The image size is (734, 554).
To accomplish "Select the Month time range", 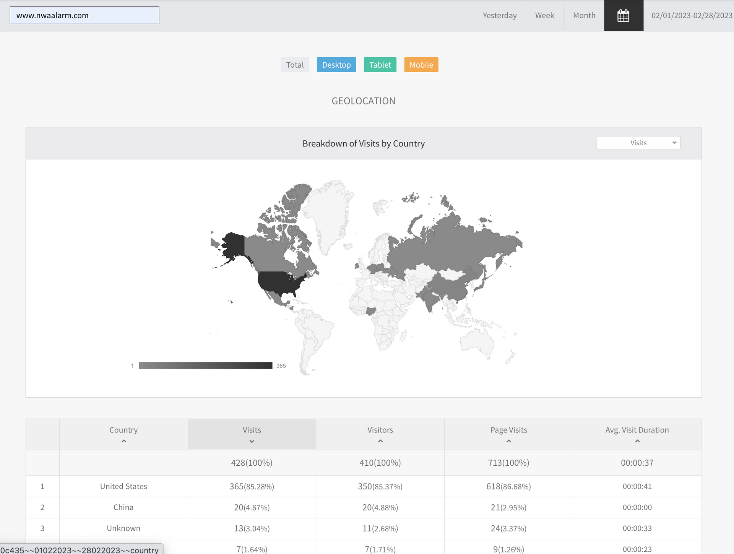I will (x=584, y=16).
